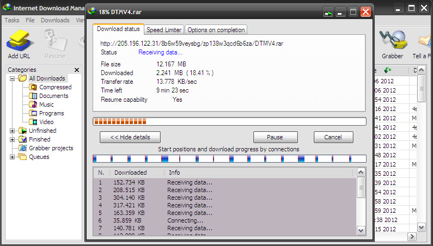Click the Grabber projects icon
433x246 pixels.
pyautogui.click(x=22, y=148)
